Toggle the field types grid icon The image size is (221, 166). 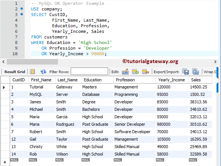point(32,72)
